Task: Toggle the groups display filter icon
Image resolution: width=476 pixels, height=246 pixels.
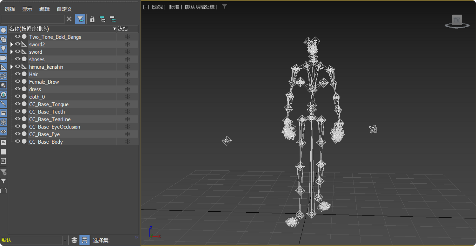Action: (3, 85)
